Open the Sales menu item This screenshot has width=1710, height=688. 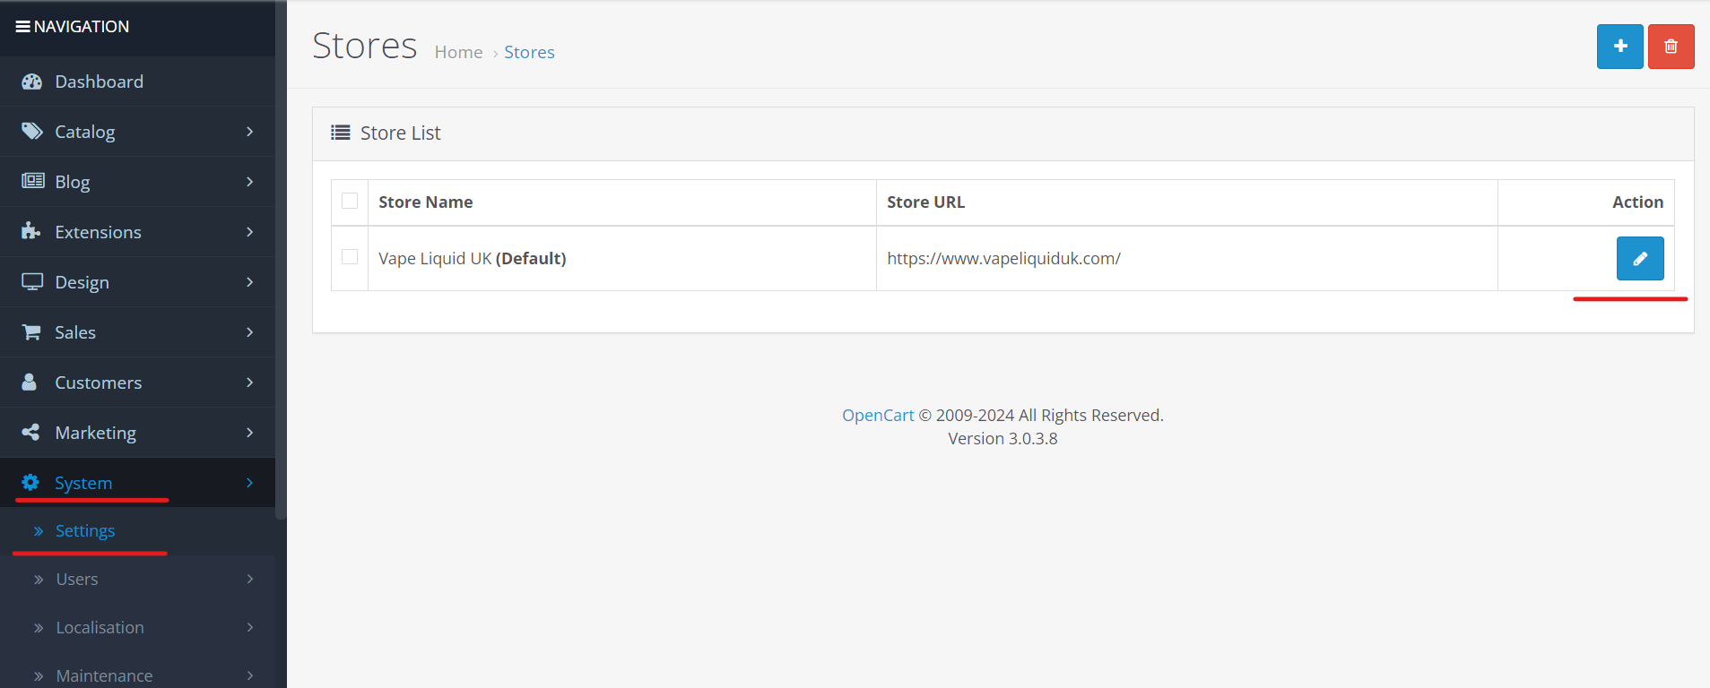pyautogui.click(x=137, y=332)
